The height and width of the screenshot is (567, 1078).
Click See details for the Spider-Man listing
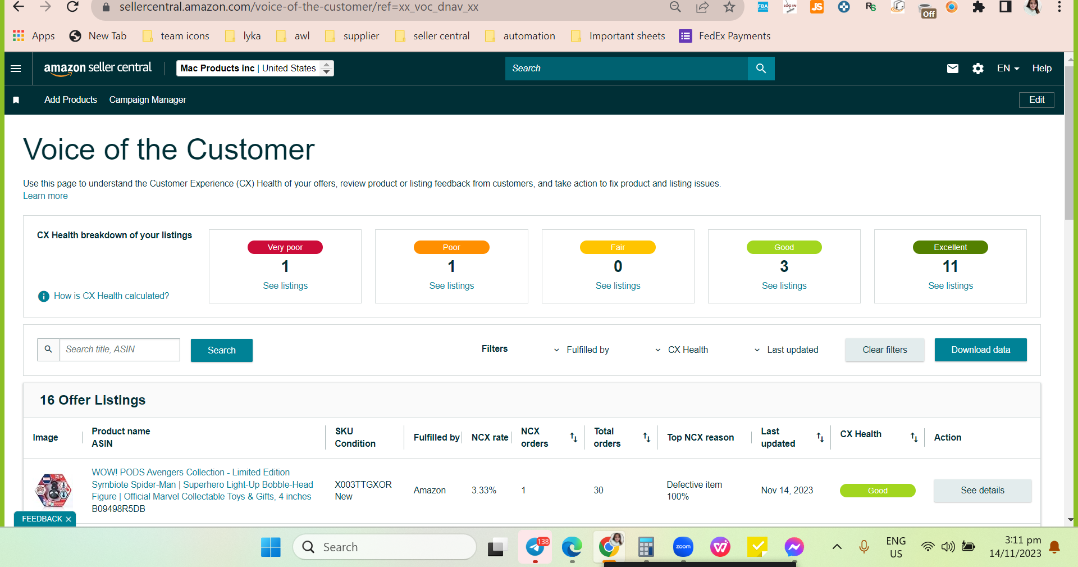click(x=983, y=491)
